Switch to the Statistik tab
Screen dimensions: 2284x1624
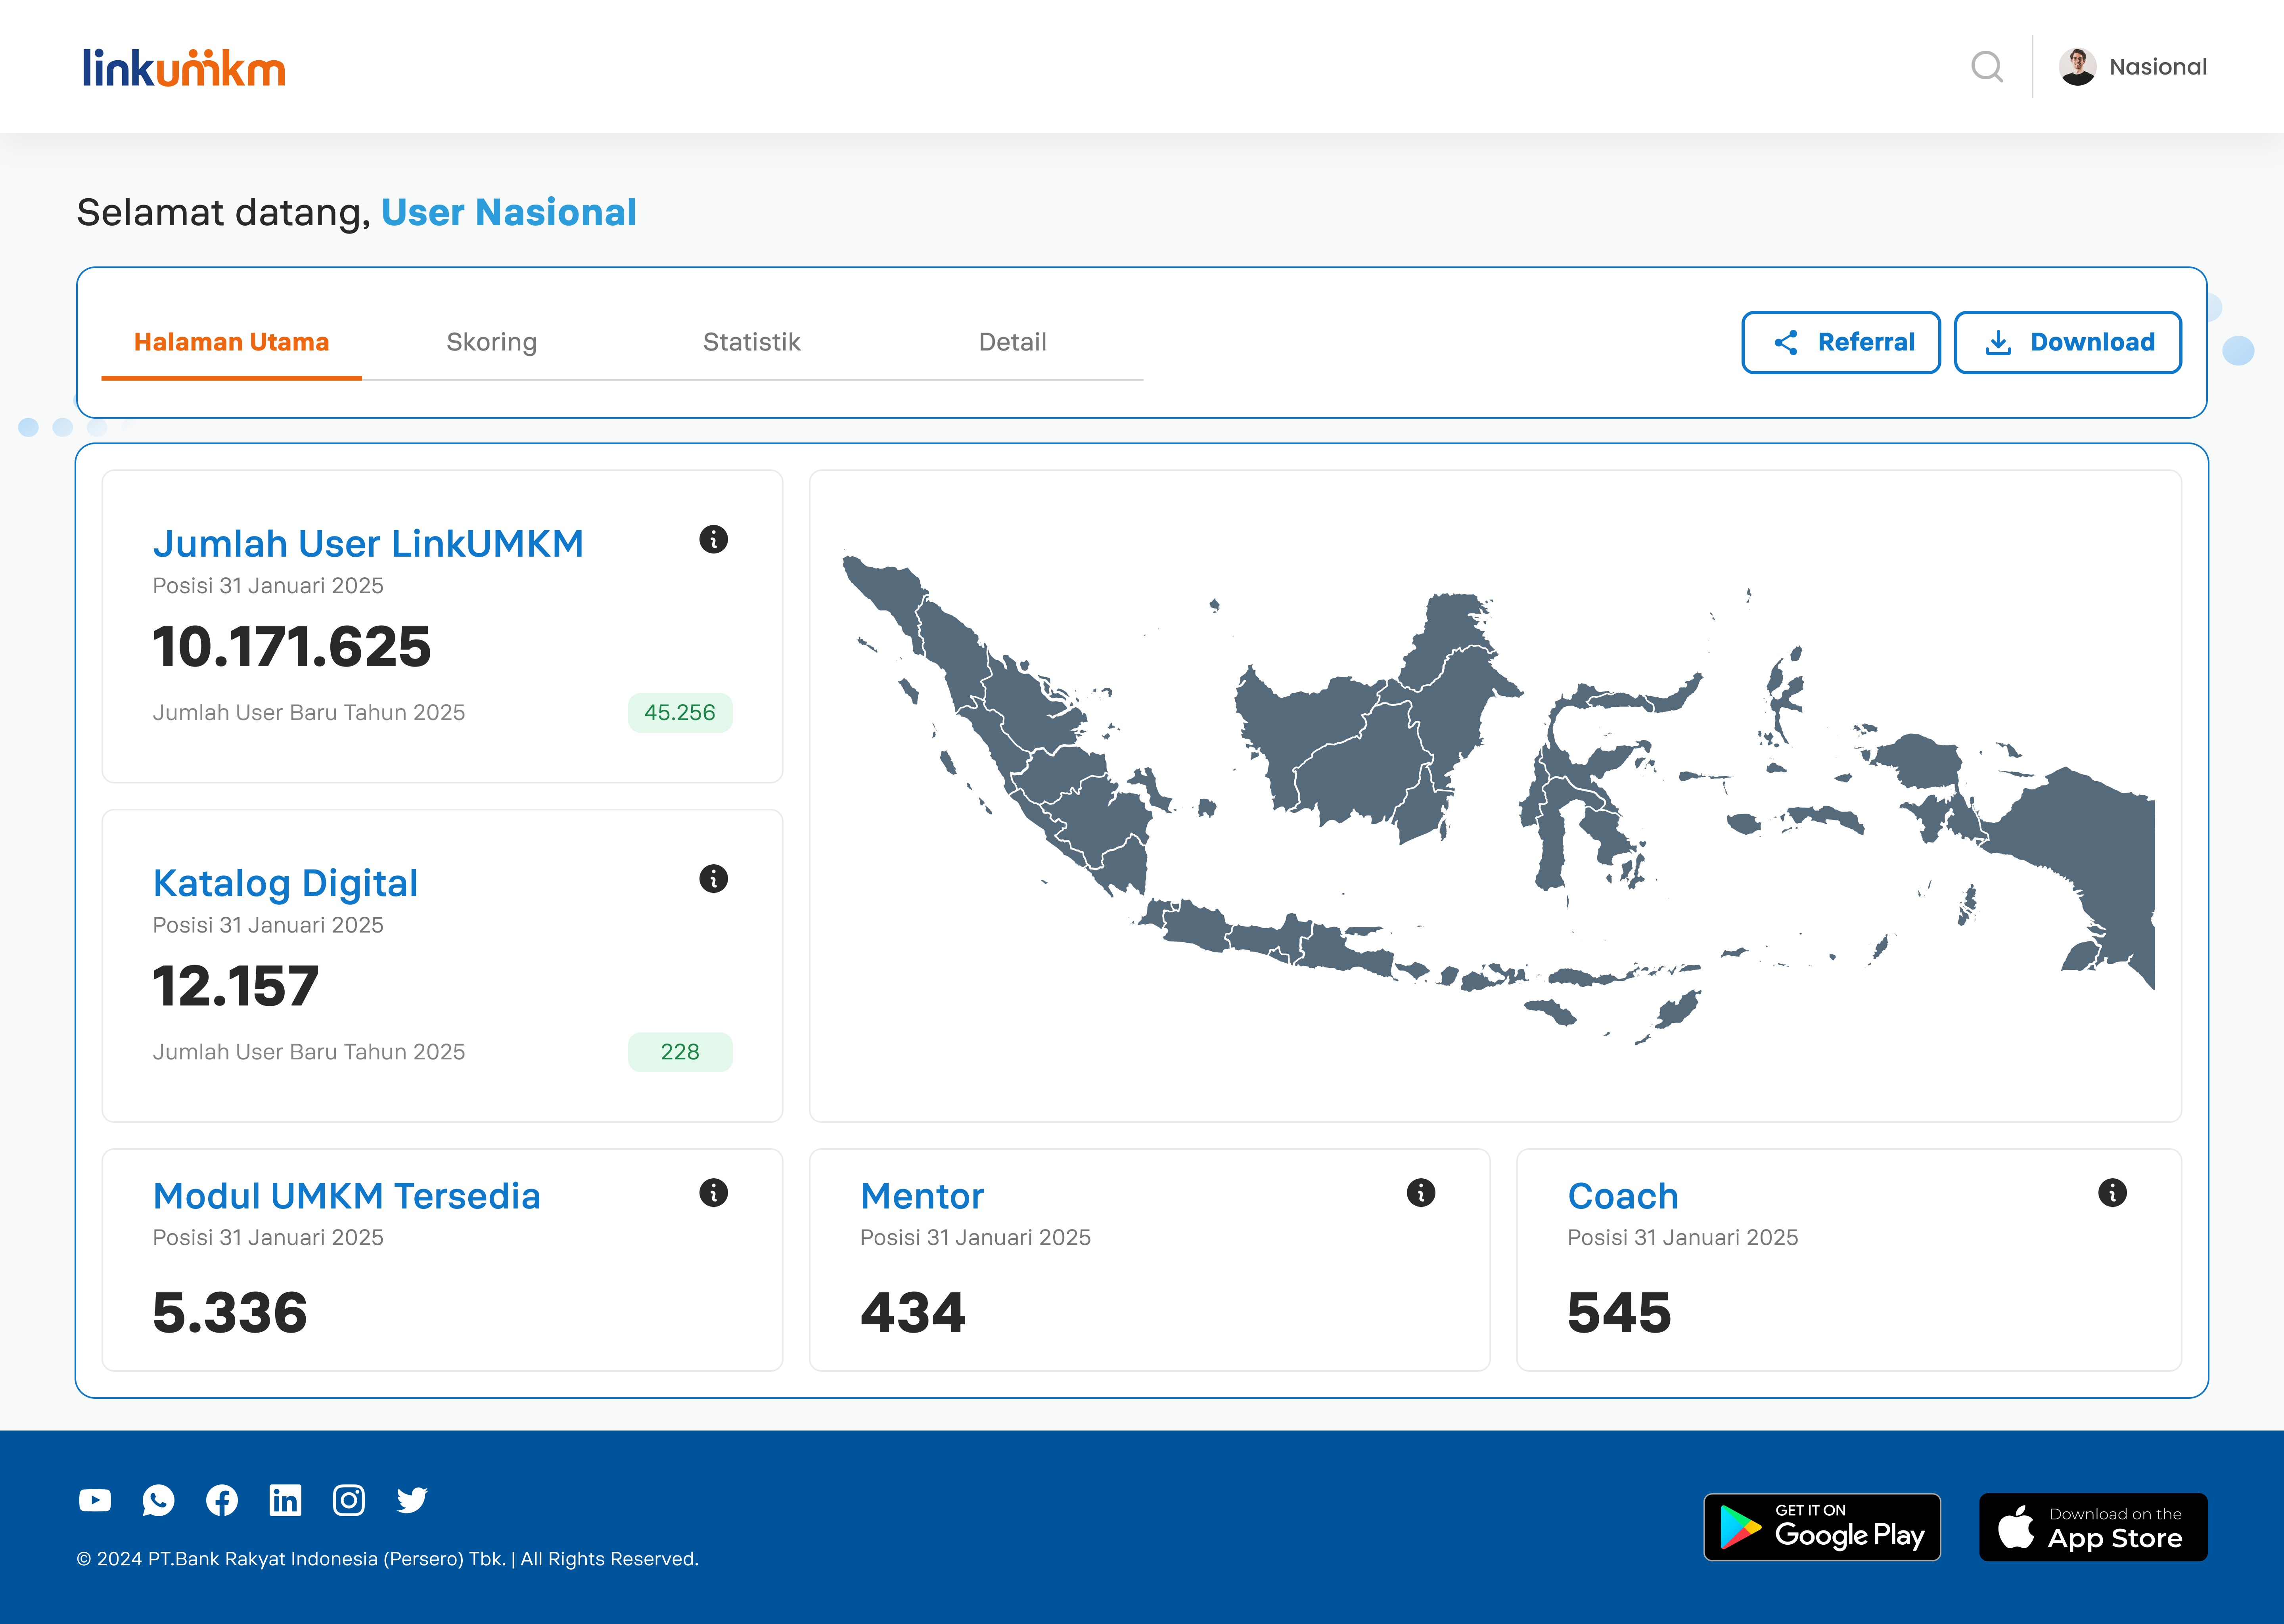pos(752,342)
